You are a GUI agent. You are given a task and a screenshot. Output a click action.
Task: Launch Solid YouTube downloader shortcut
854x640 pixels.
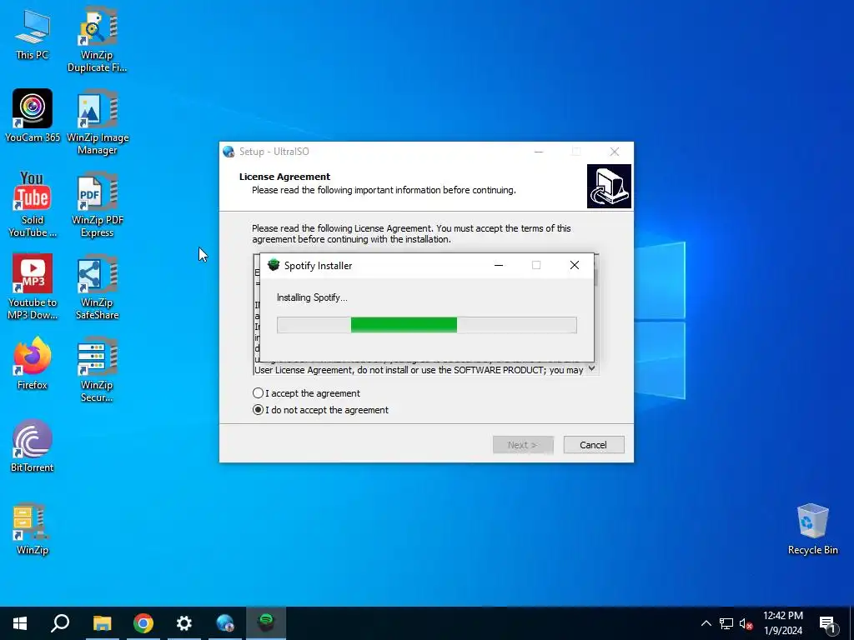[x=33, y=205]
